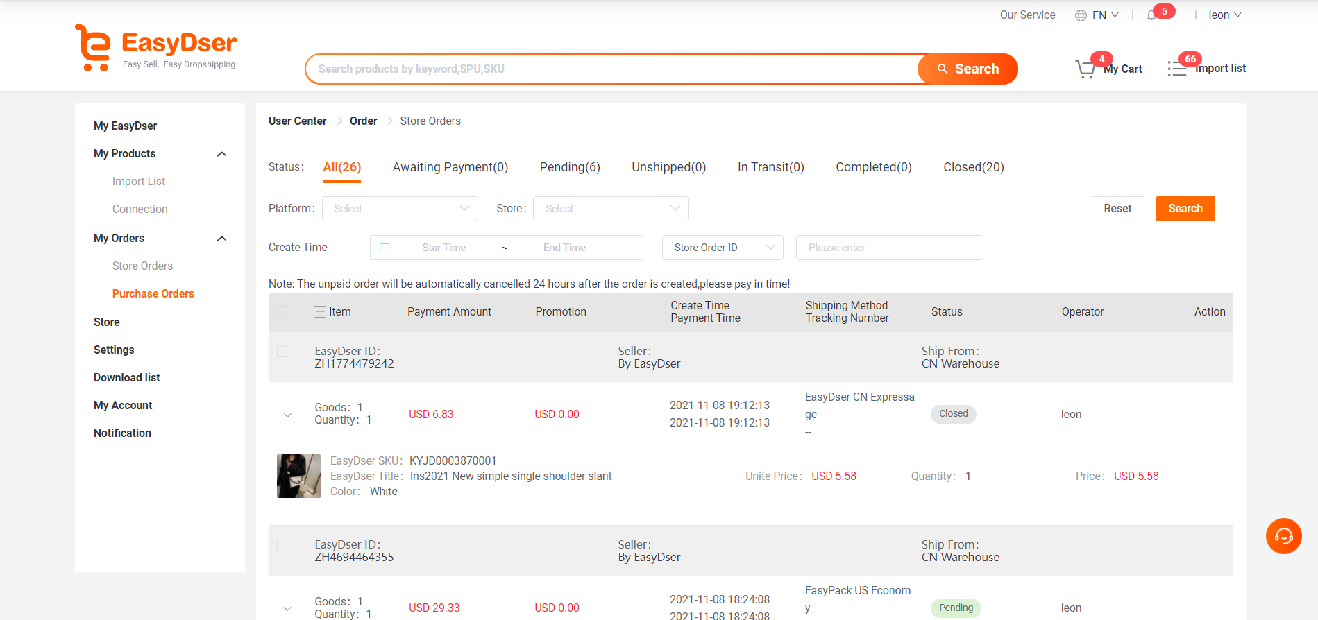Open the EN language dropdown

tap(1105, 15)
